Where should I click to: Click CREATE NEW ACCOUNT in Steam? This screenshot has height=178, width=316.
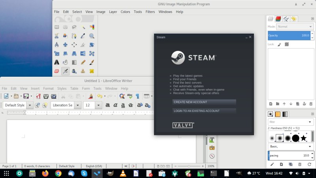(204, 102)
